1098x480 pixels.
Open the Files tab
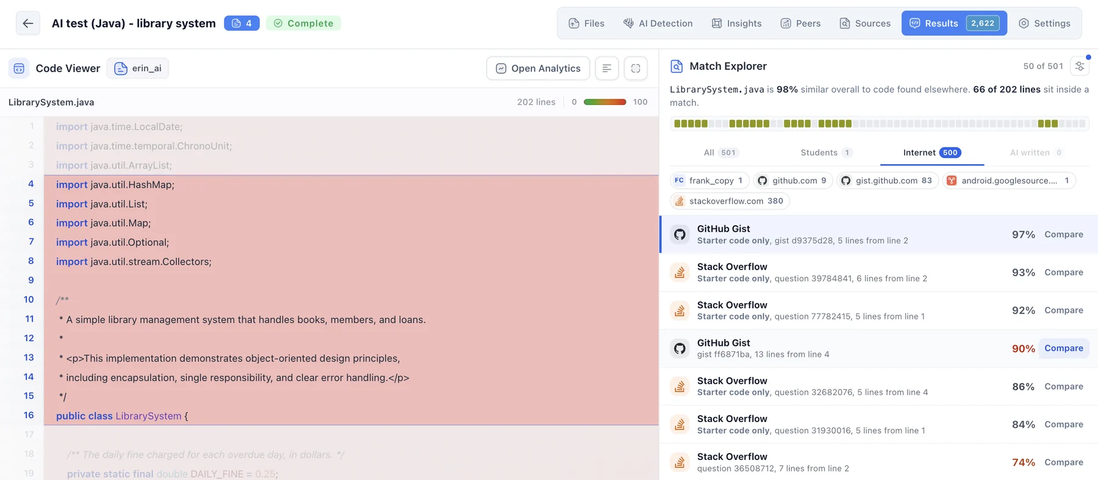pyautogui.click(x=586, y=23)
